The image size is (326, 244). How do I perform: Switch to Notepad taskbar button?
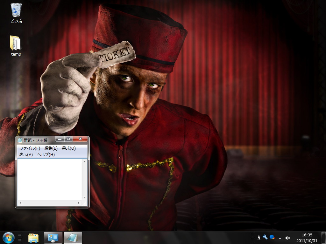73,238
